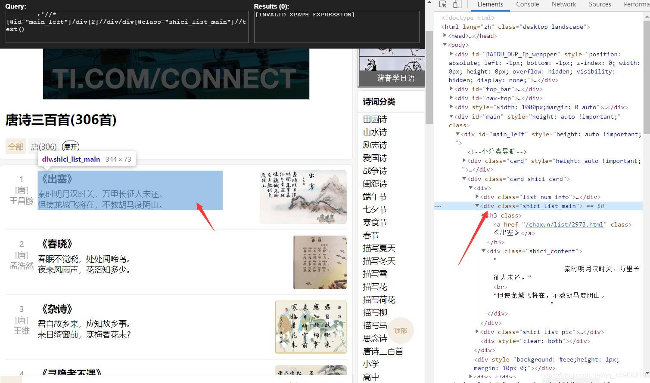Open the poem 《出塞》 title link
This screenshot has width=650, height=383.
[x=57, y=179]
